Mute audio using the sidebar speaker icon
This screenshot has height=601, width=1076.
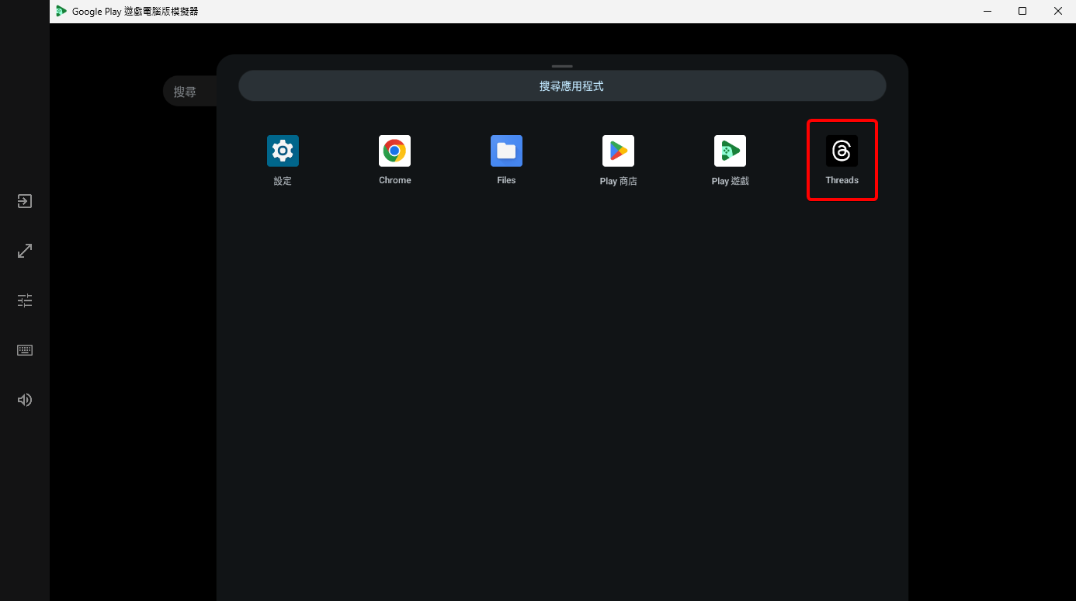pos(24,399)
